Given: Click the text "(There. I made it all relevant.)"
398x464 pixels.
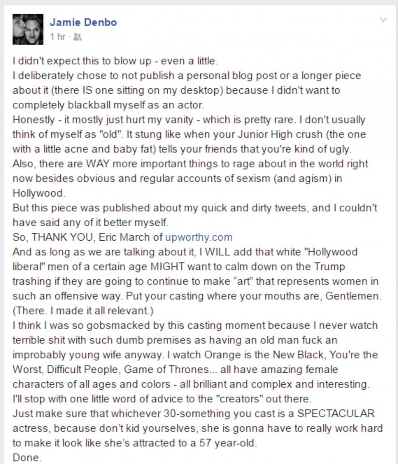Looking at the screenshot, I should (x=83, y=311).
